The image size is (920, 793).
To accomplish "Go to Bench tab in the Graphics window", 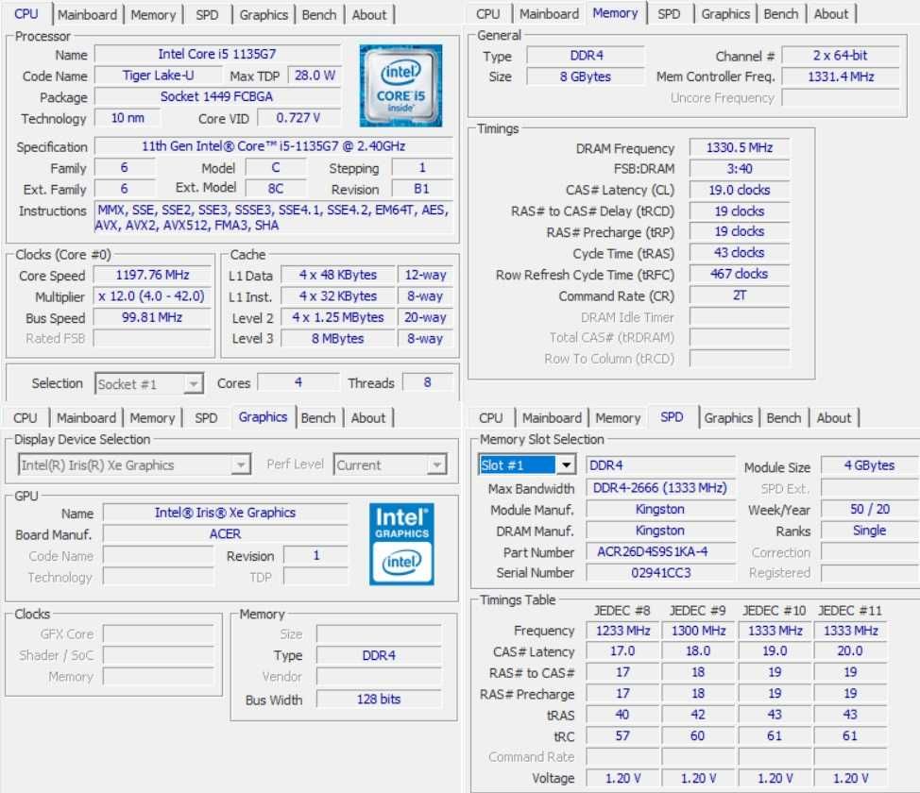I will pyautogui.click(x=318, y=418).
